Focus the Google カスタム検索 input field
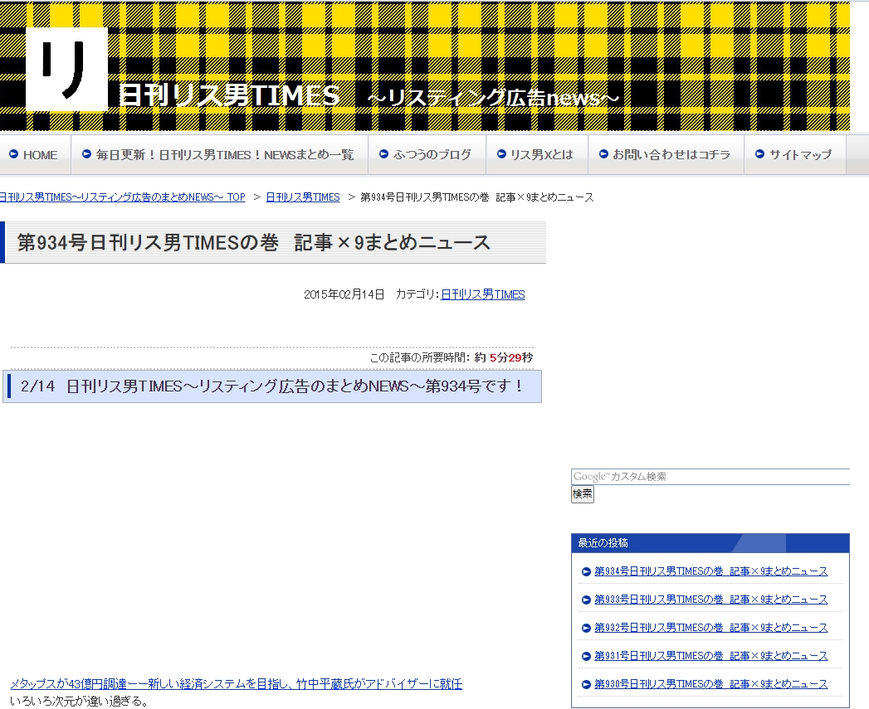Screen dimensions: 869x709 (710, 477)
